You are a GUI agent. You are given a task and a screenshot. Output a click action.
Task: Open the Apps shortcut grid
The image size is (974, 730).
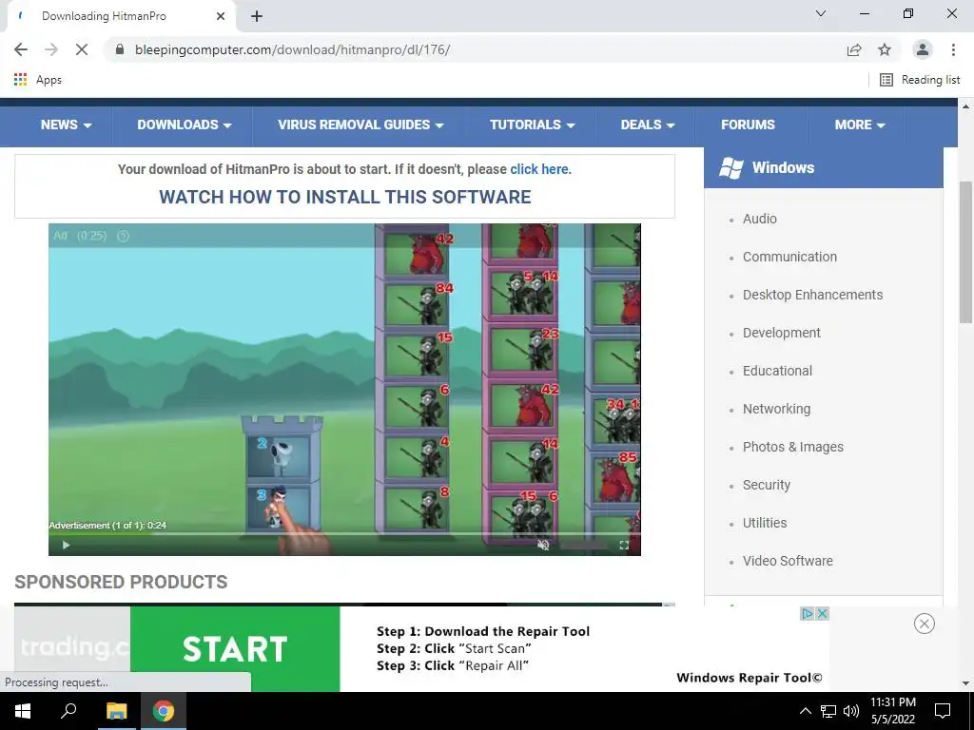(x=38, y=80)
